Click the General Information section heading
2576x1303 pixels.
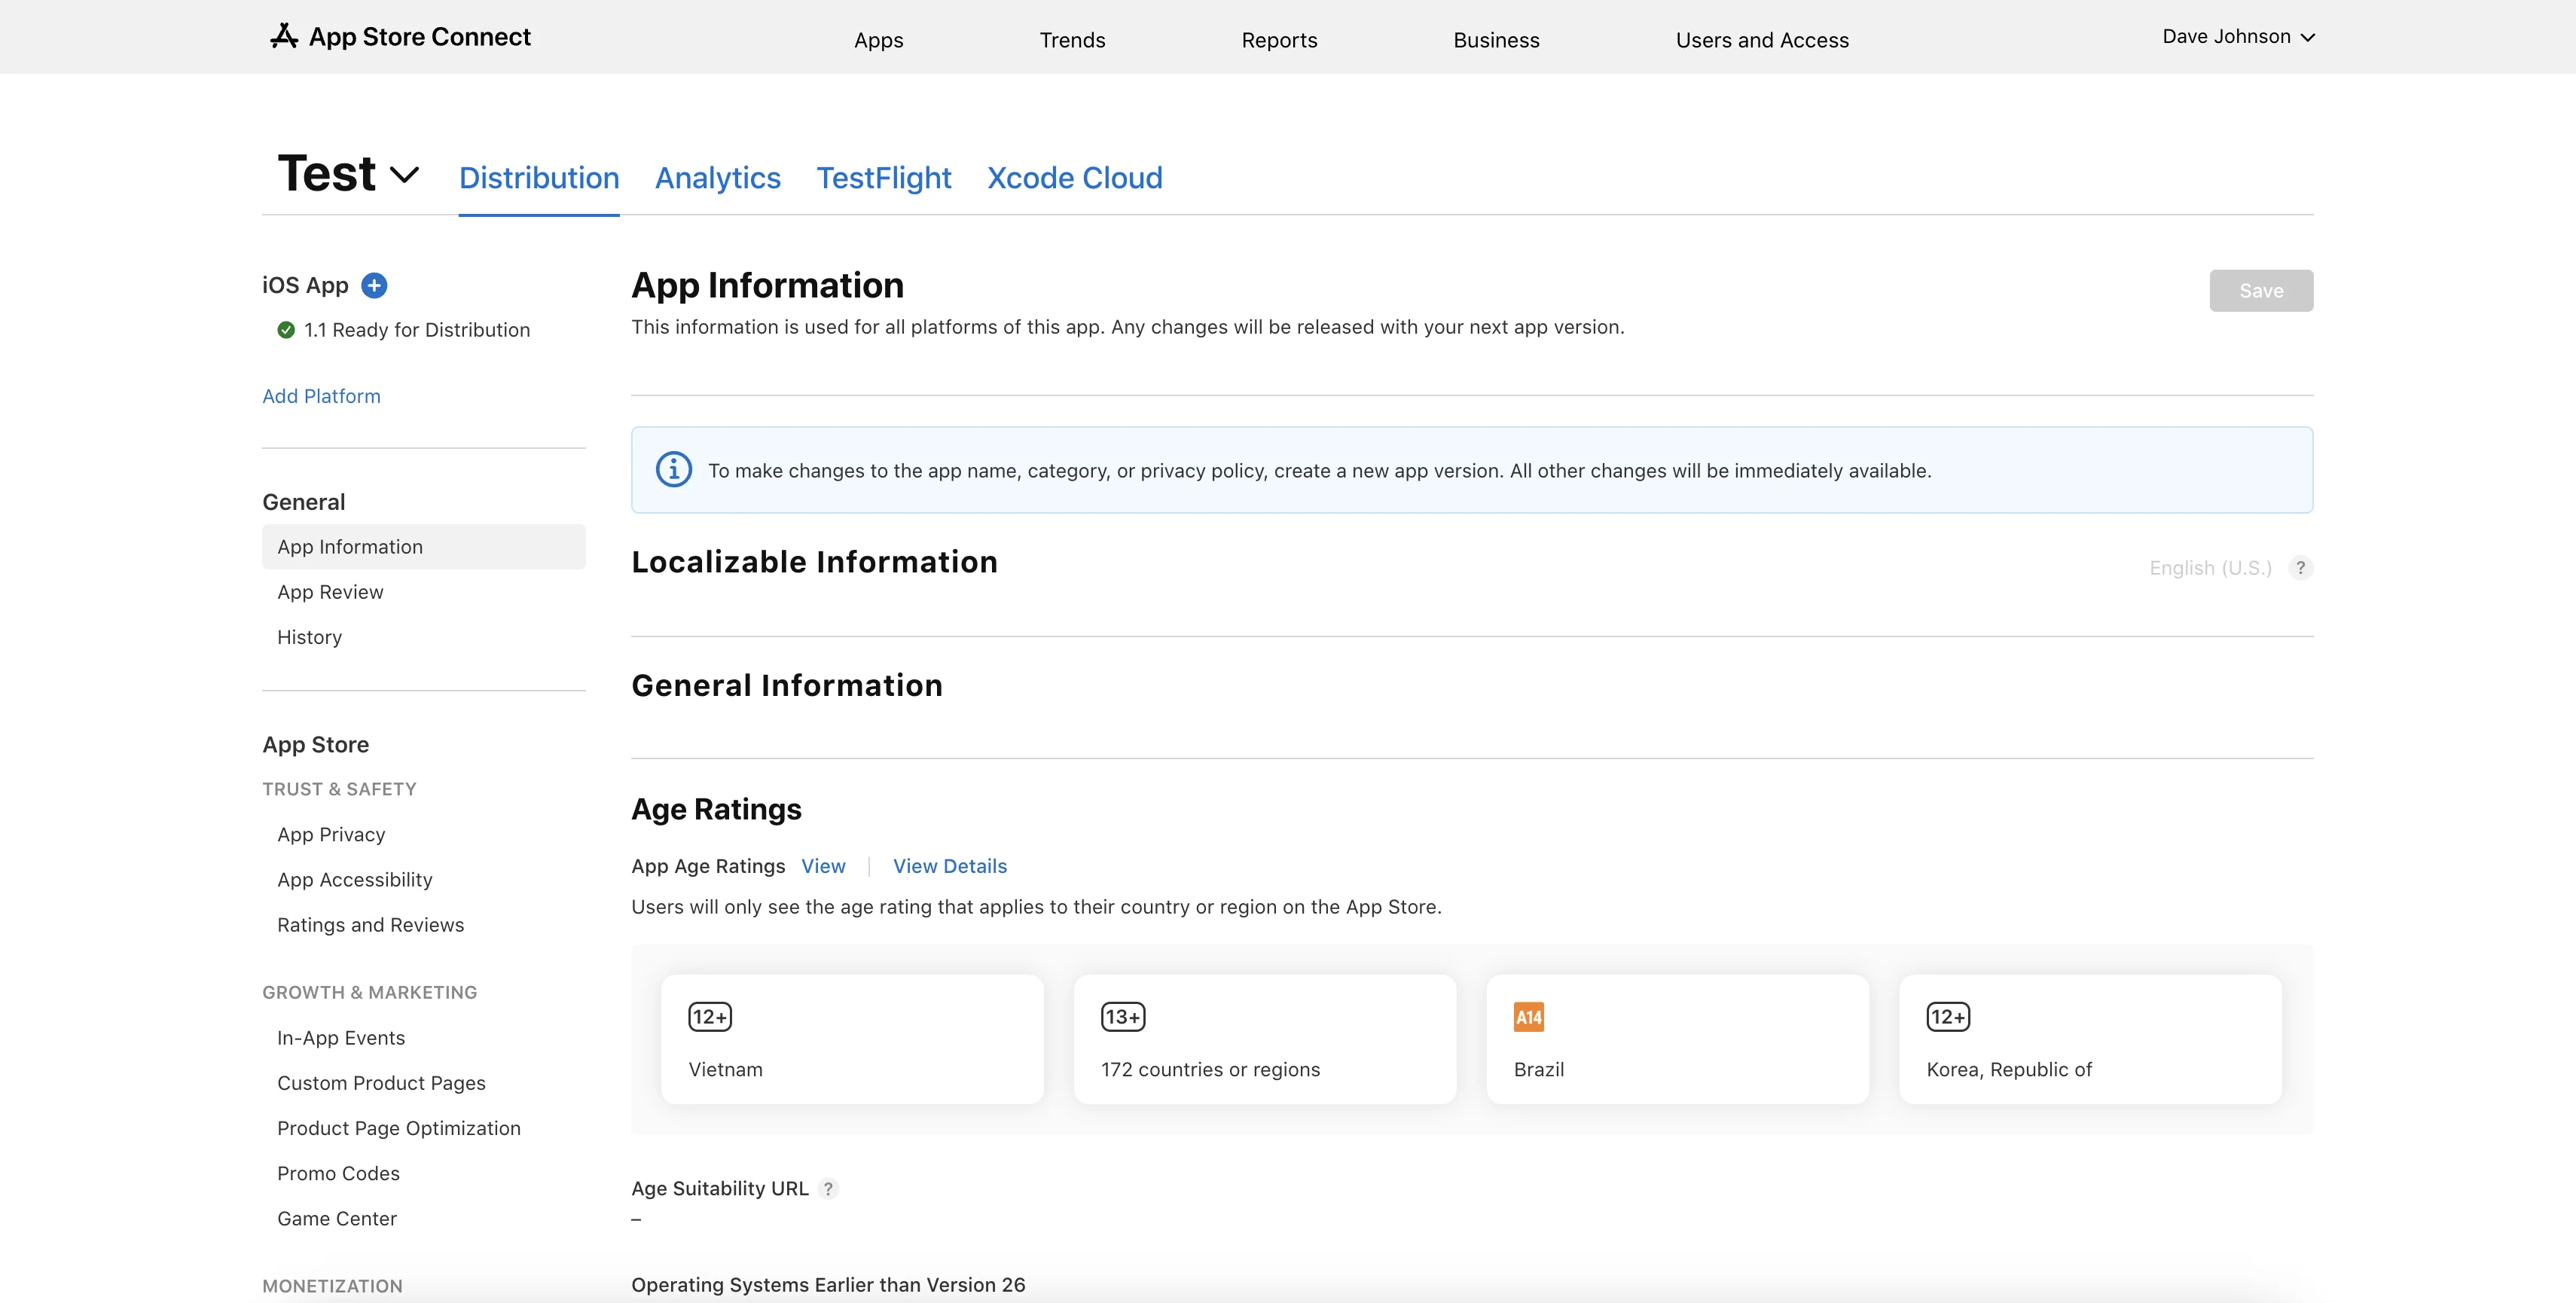(787, 685)
